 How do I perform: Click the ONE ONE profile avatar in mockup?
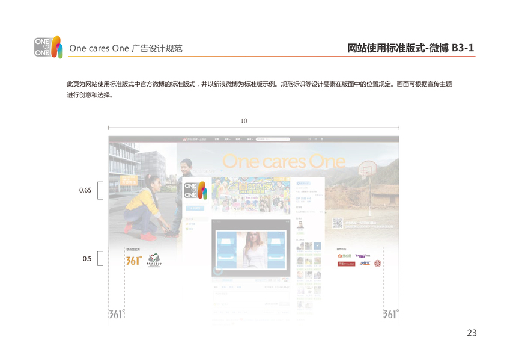pyautogui.click(x=195, y=190)
